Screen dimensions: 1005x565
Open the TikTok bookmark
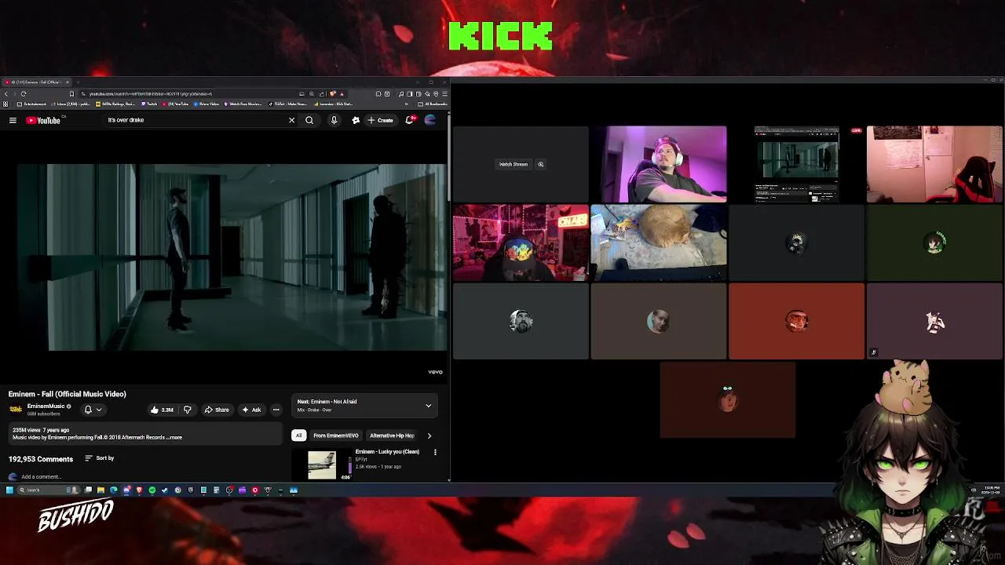pos(287,104)
